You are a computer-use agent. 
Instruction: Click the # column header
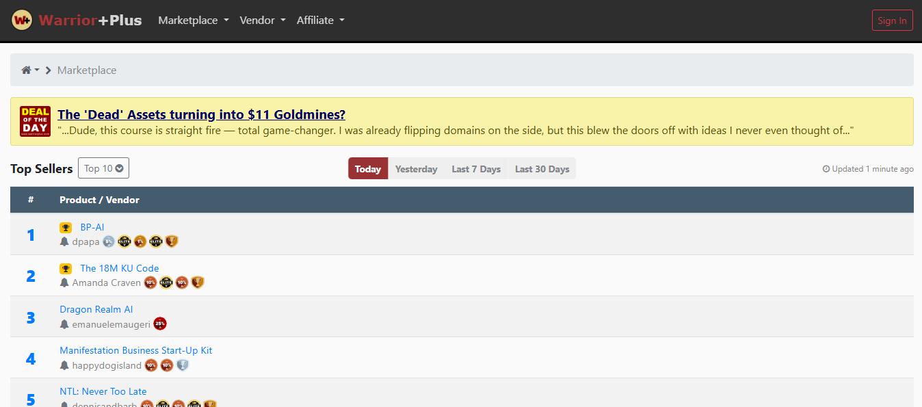pyautogui.click(x=31, y=200)
